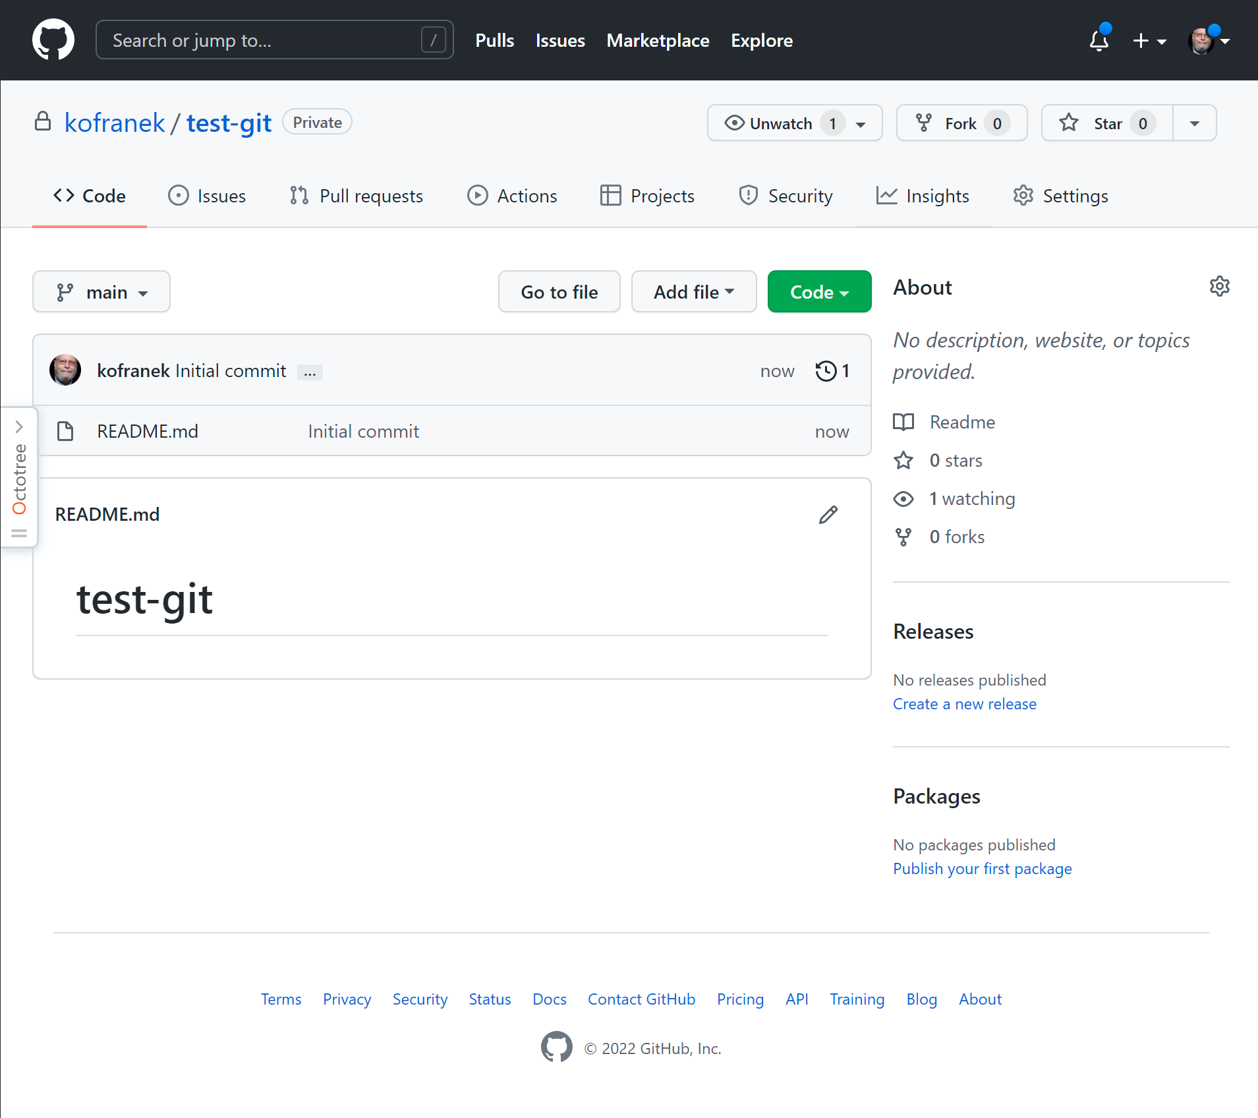
Task: Switch to the Pull requests tab
Action: tap(357, 196)
